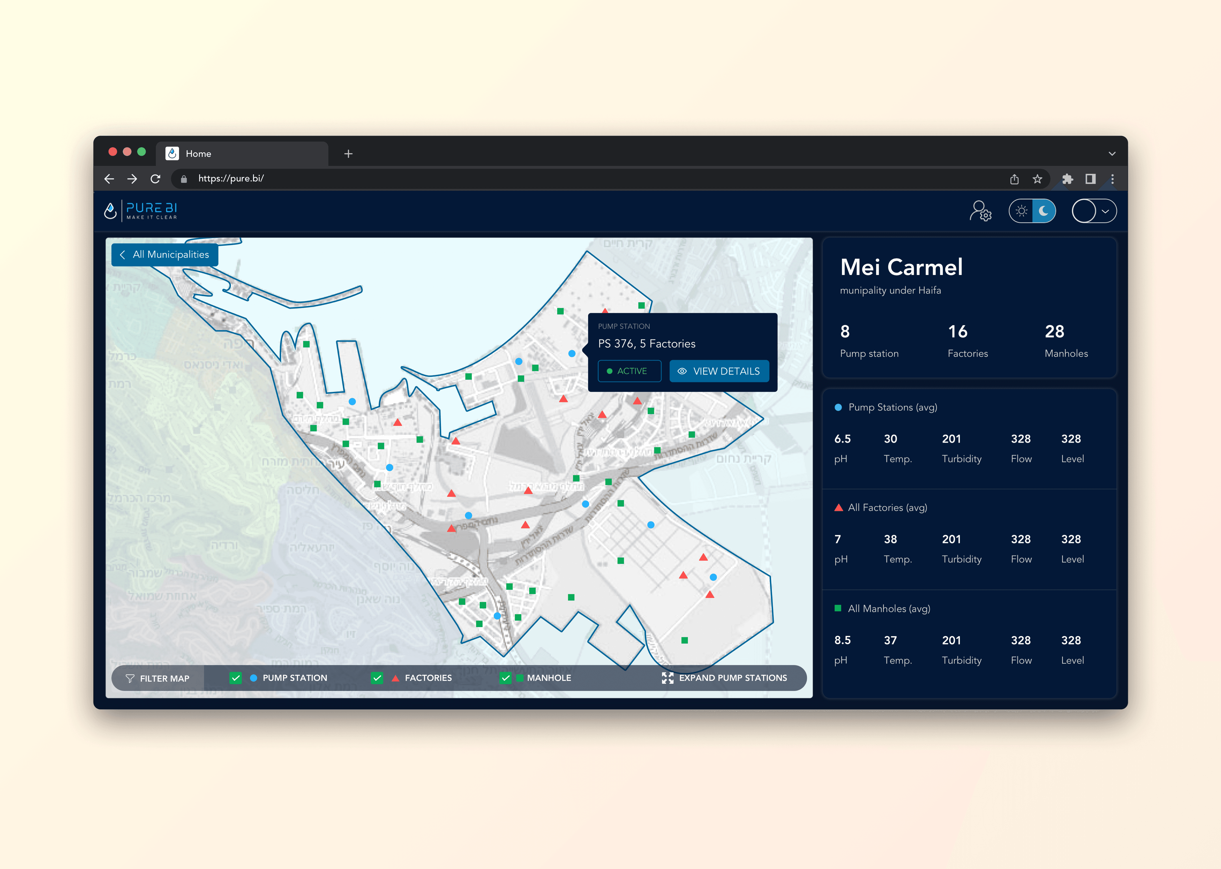Reload the page
Viewport: 1221px width, 869px height.
(x=155, y=179)
